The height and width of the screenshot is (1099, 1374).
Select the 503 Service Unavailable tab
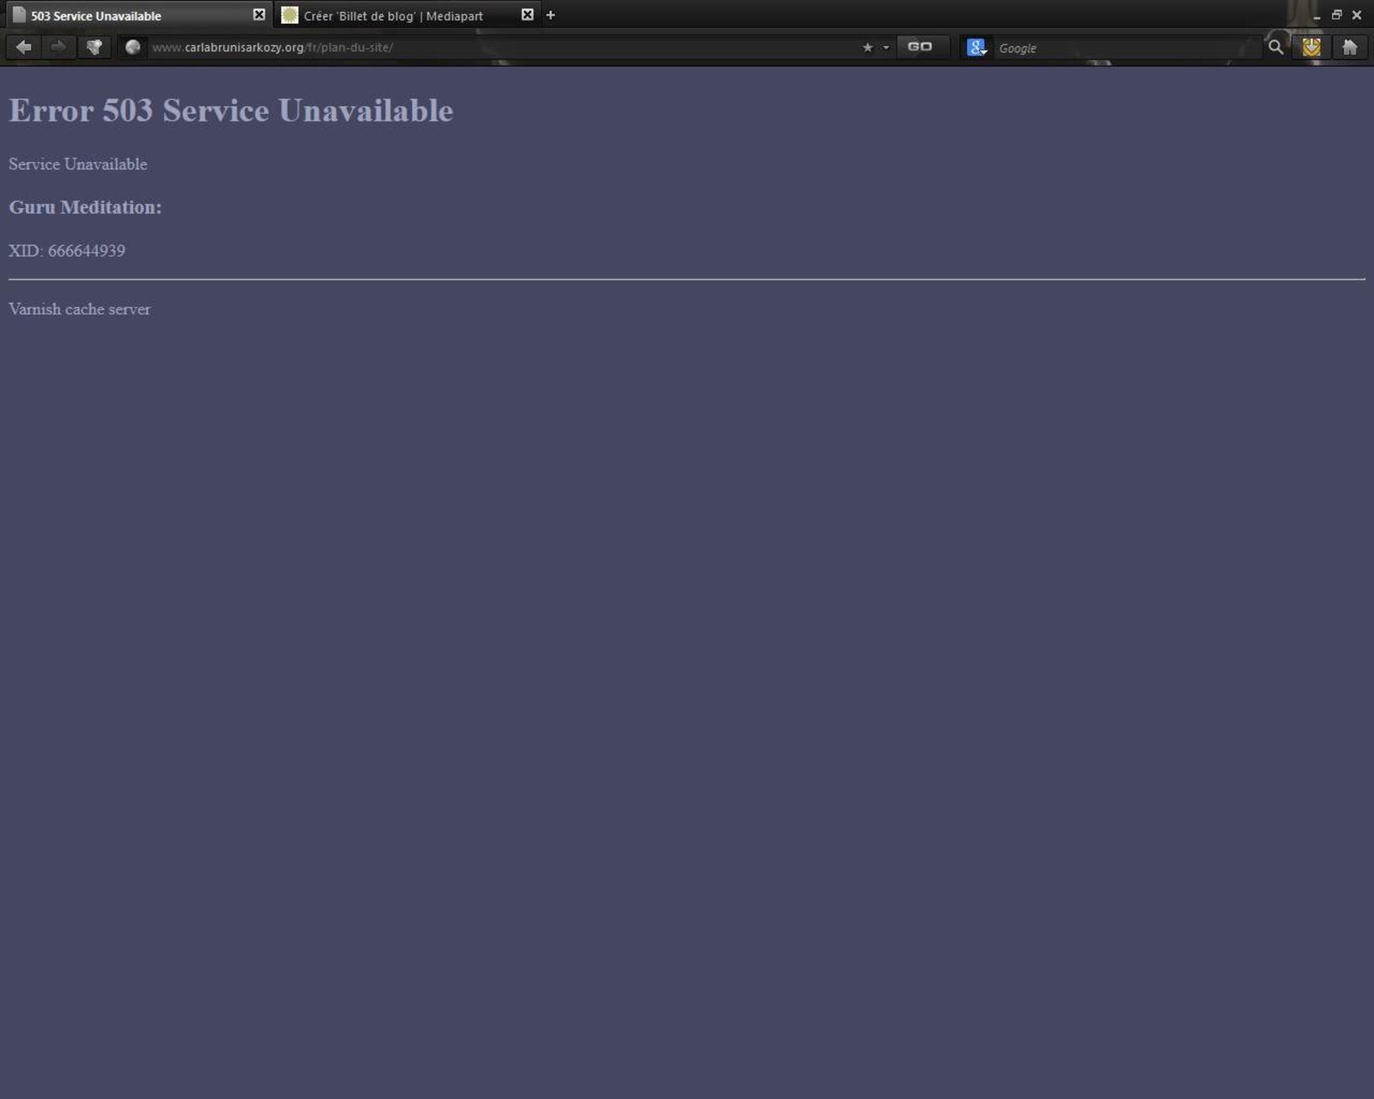pyautogui.click(x=96, y=16)
